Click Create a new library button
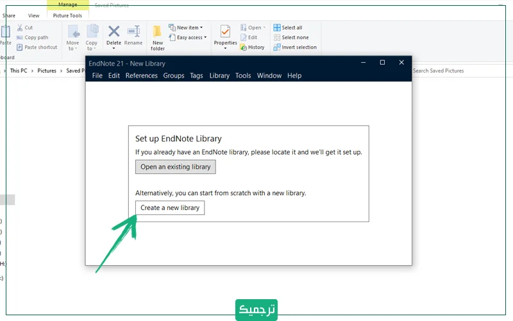The width and height of the screenshot is (513, 321). tap(170, 208)
